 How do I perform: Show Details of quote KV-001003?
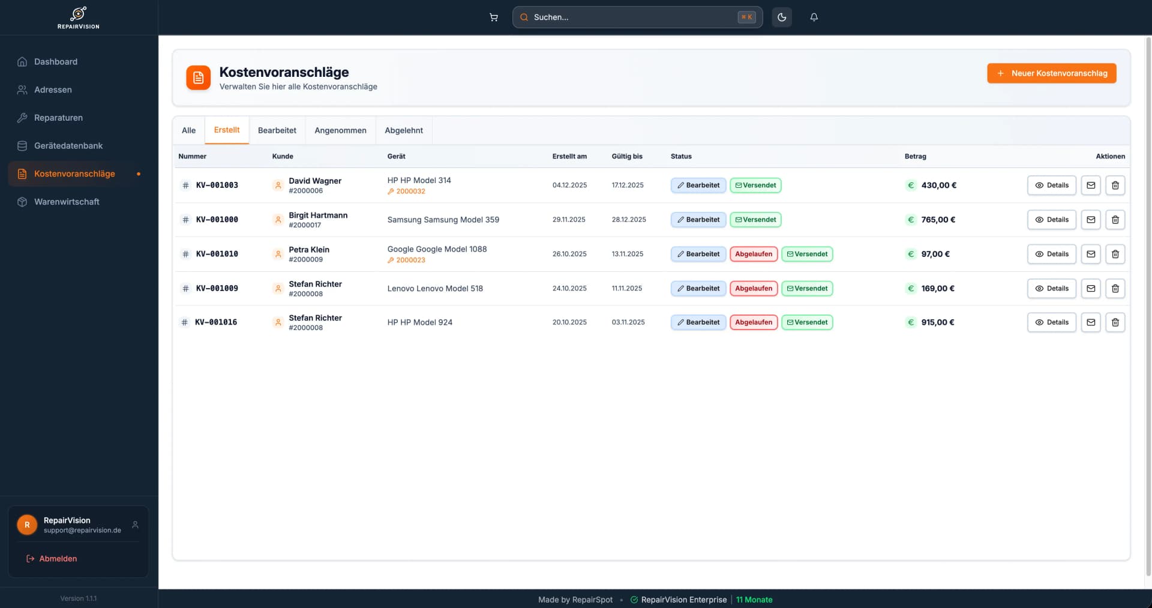[x=1051, y=185]
